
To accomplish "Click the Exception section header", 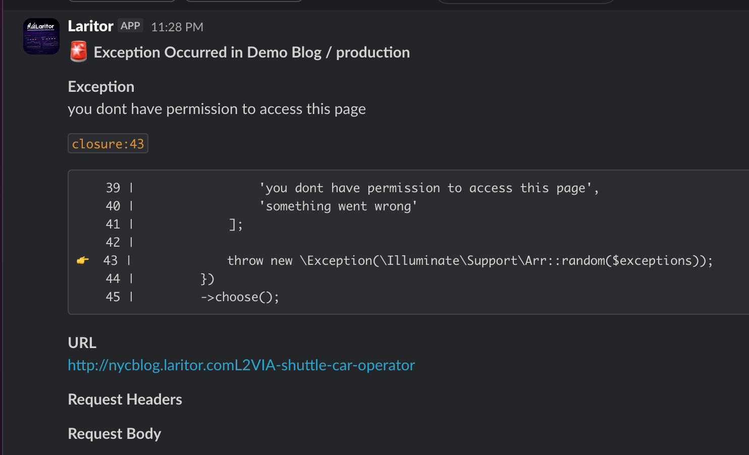I will [x=101, y=86].
